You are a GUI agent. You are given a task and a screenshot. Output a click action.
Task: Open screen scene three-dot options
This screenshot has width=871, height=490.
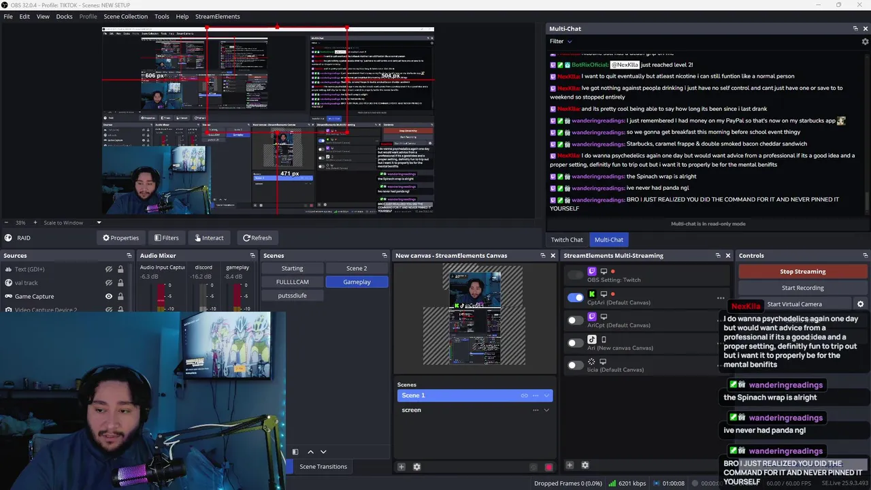[x=536, y=410]
